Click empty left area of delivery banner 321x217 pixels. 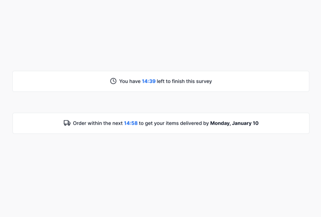(x=36, y=123)
